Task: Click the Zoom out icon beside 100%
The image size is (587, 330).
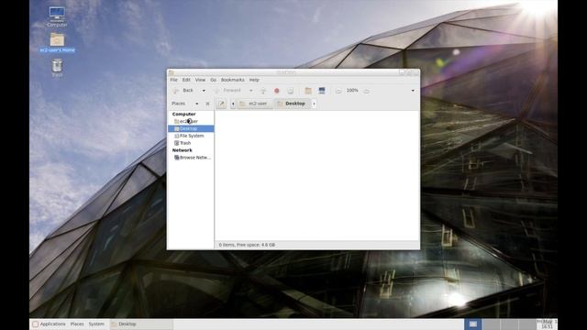Action: [x=338, y=91]
